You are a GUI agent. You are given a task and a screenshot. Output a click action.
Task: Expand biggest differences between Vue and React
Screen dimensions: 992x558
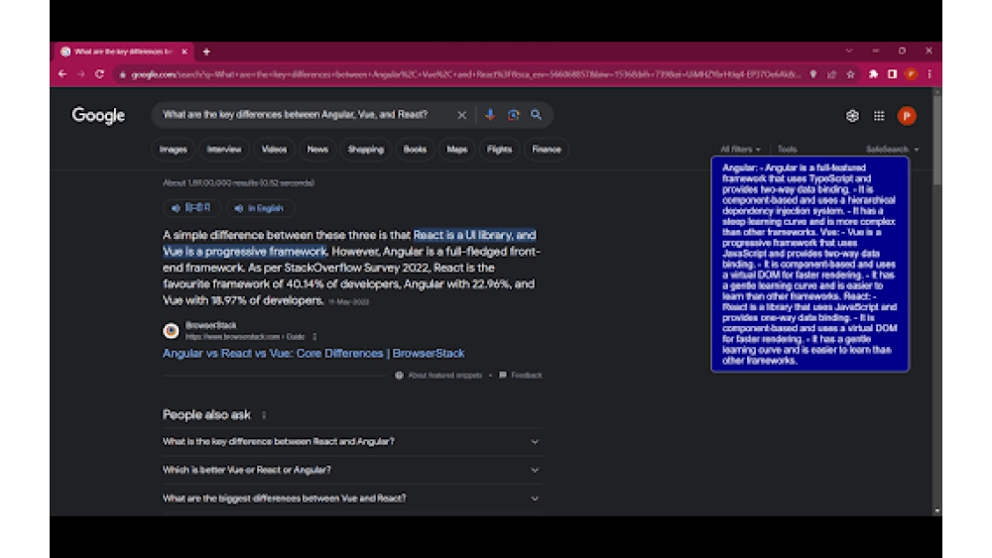point(352,499)
